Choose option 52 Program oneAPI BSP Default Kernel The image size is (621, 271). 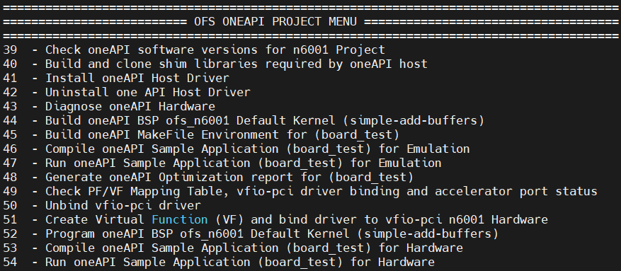point(250,233)
